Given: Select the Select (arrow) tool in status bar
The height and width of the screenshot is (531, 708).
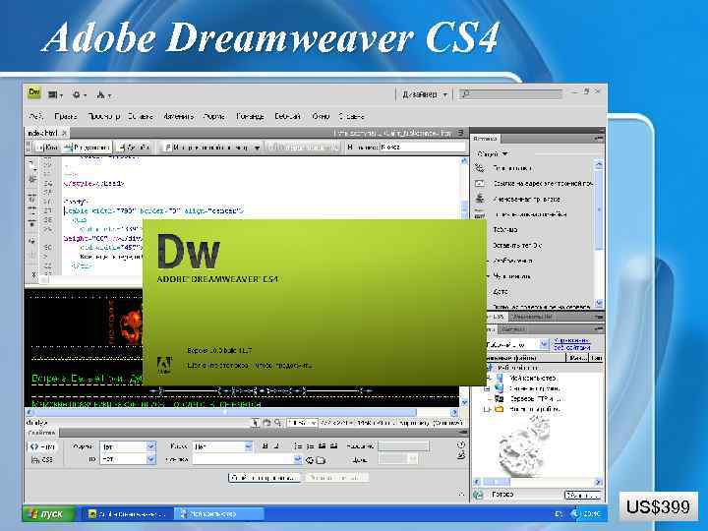Looking at the screenshot, I should coord(256,423).
